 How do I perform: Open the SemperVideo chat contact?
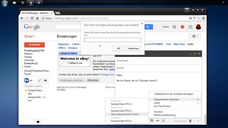click(35, 90)
